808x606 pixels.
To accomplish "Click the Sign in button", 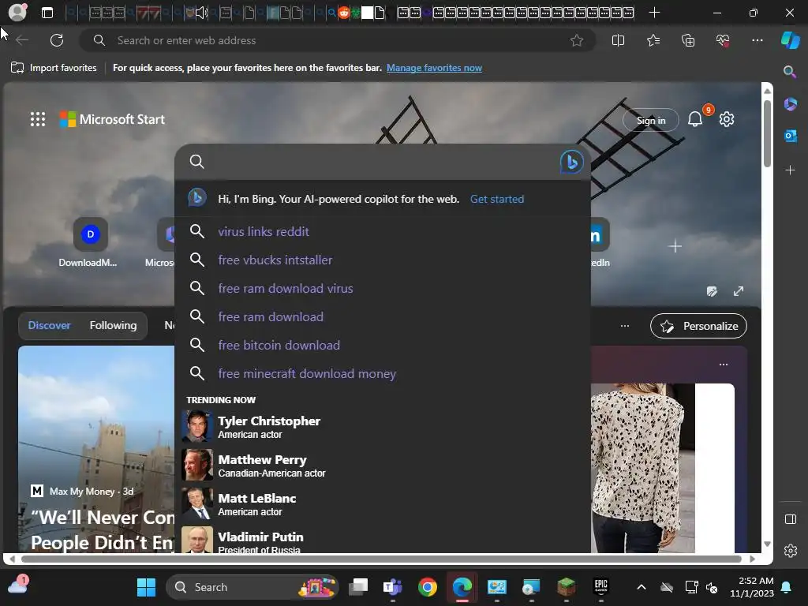I will point(650,120).
